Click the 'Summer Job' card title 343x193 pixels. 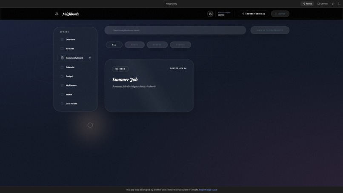pos(125,80)
